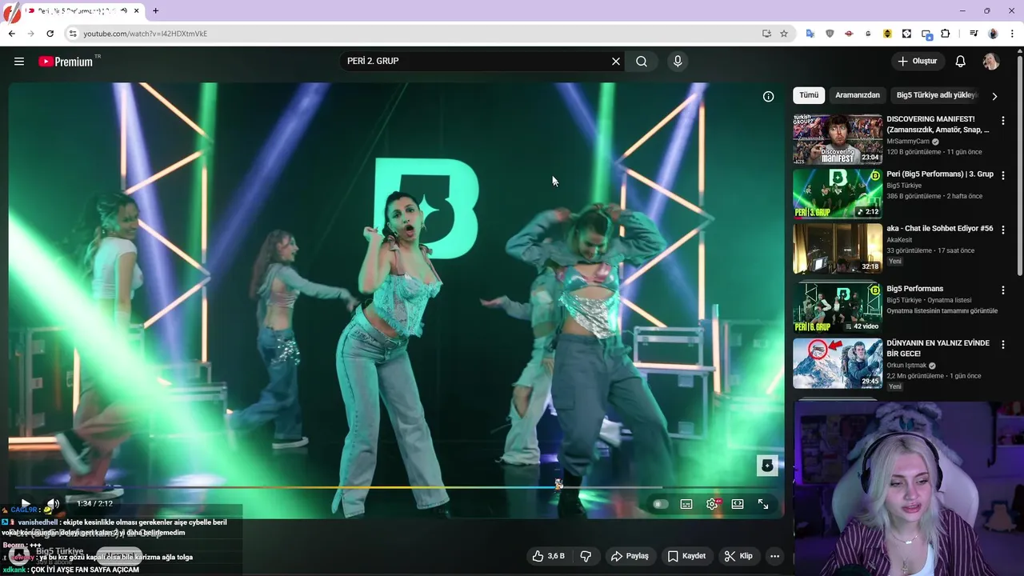This screenshot has width=1024, height=576.
Task: Open YouTube notifications bell
Action: pos(961,62)
